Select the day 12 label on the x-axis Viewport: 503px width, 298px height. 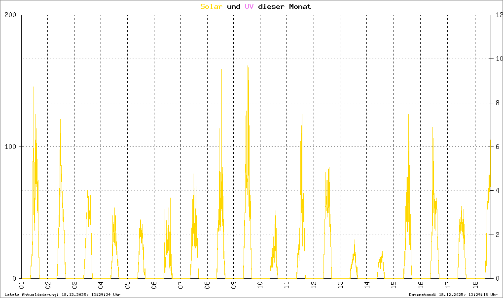point(314,285)
